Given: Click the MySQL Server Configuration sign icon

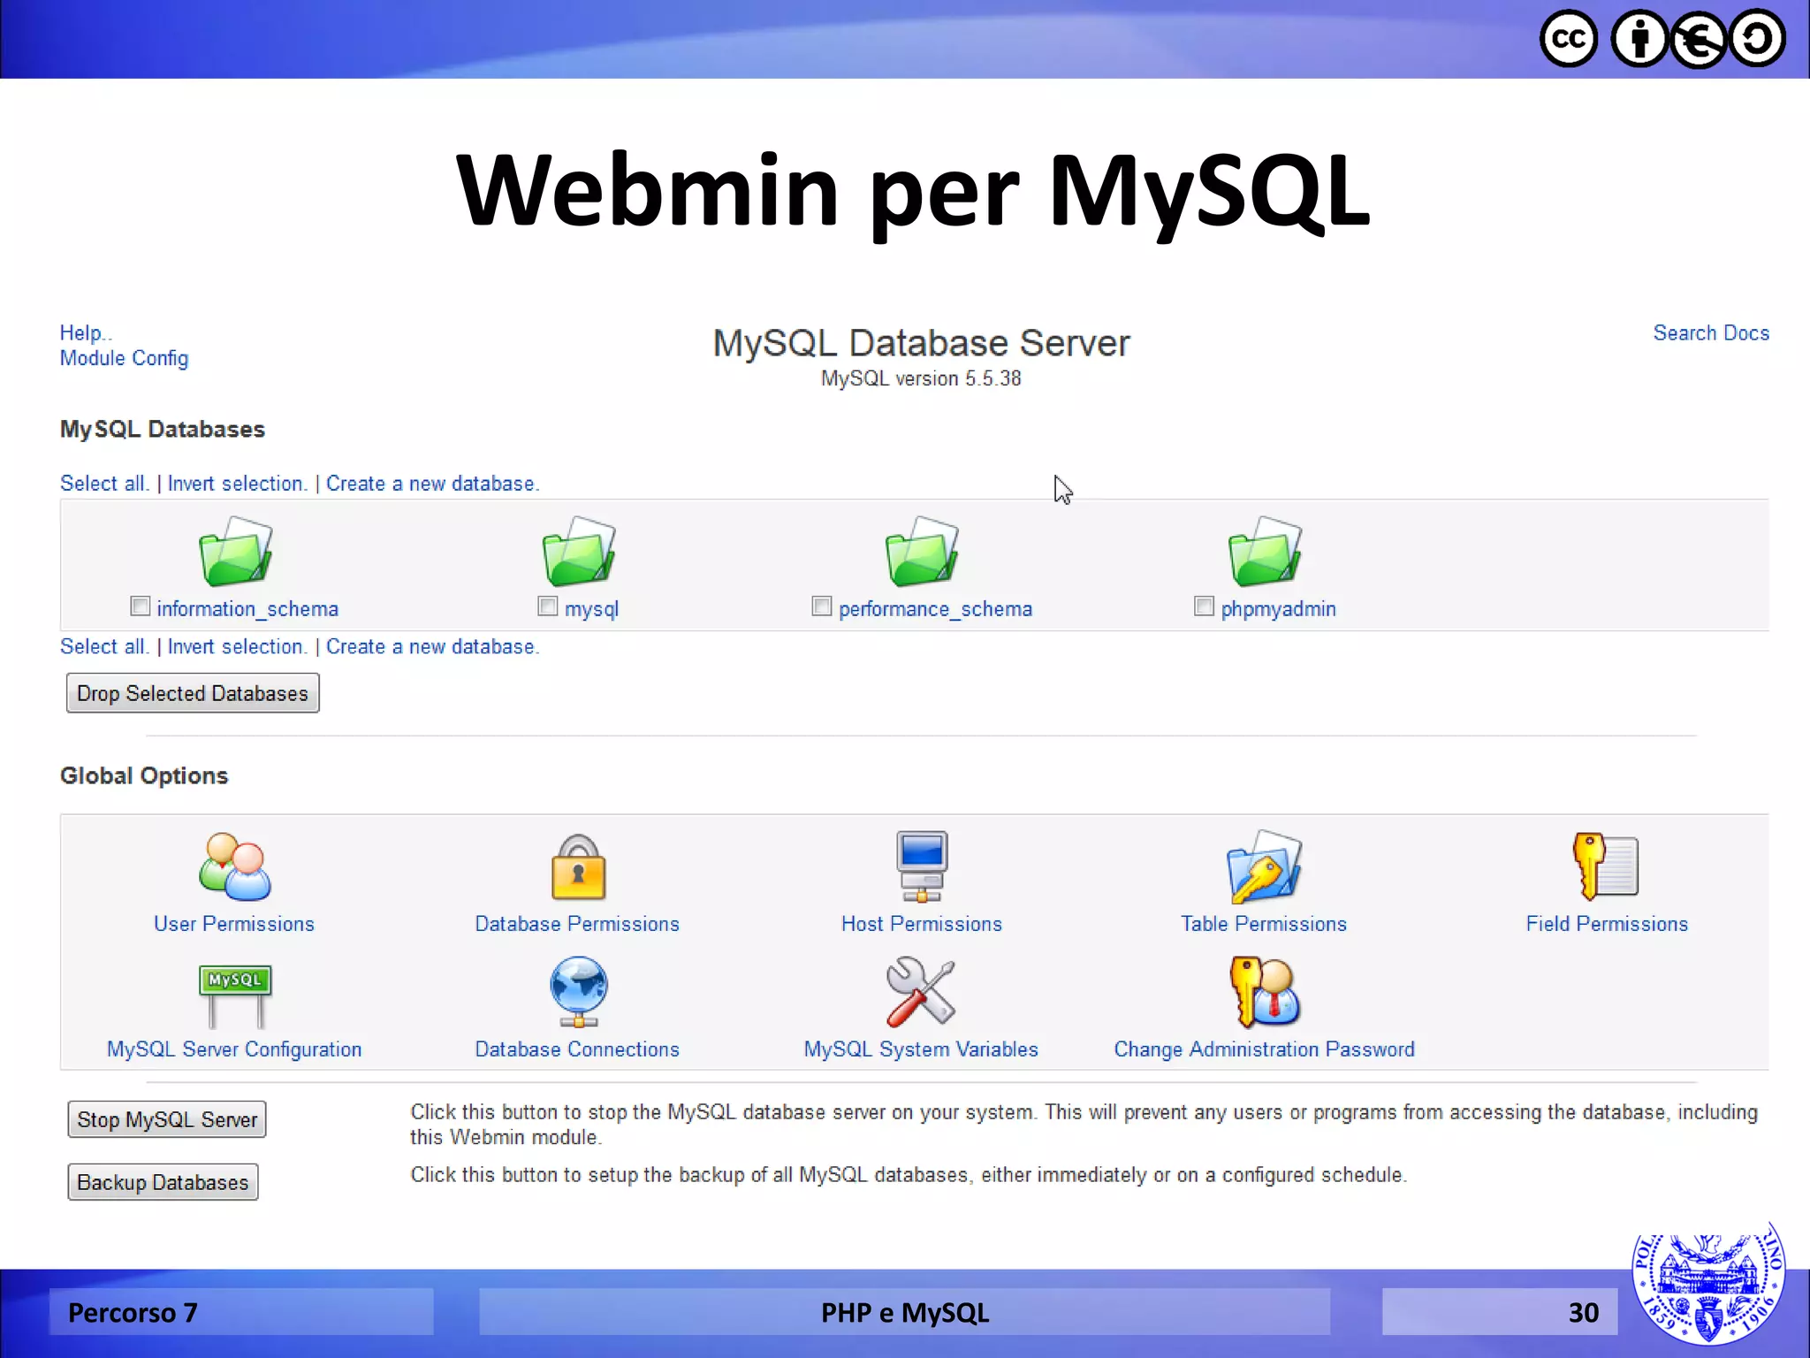Looking at the screenshot, I should (x=234, y=996).
